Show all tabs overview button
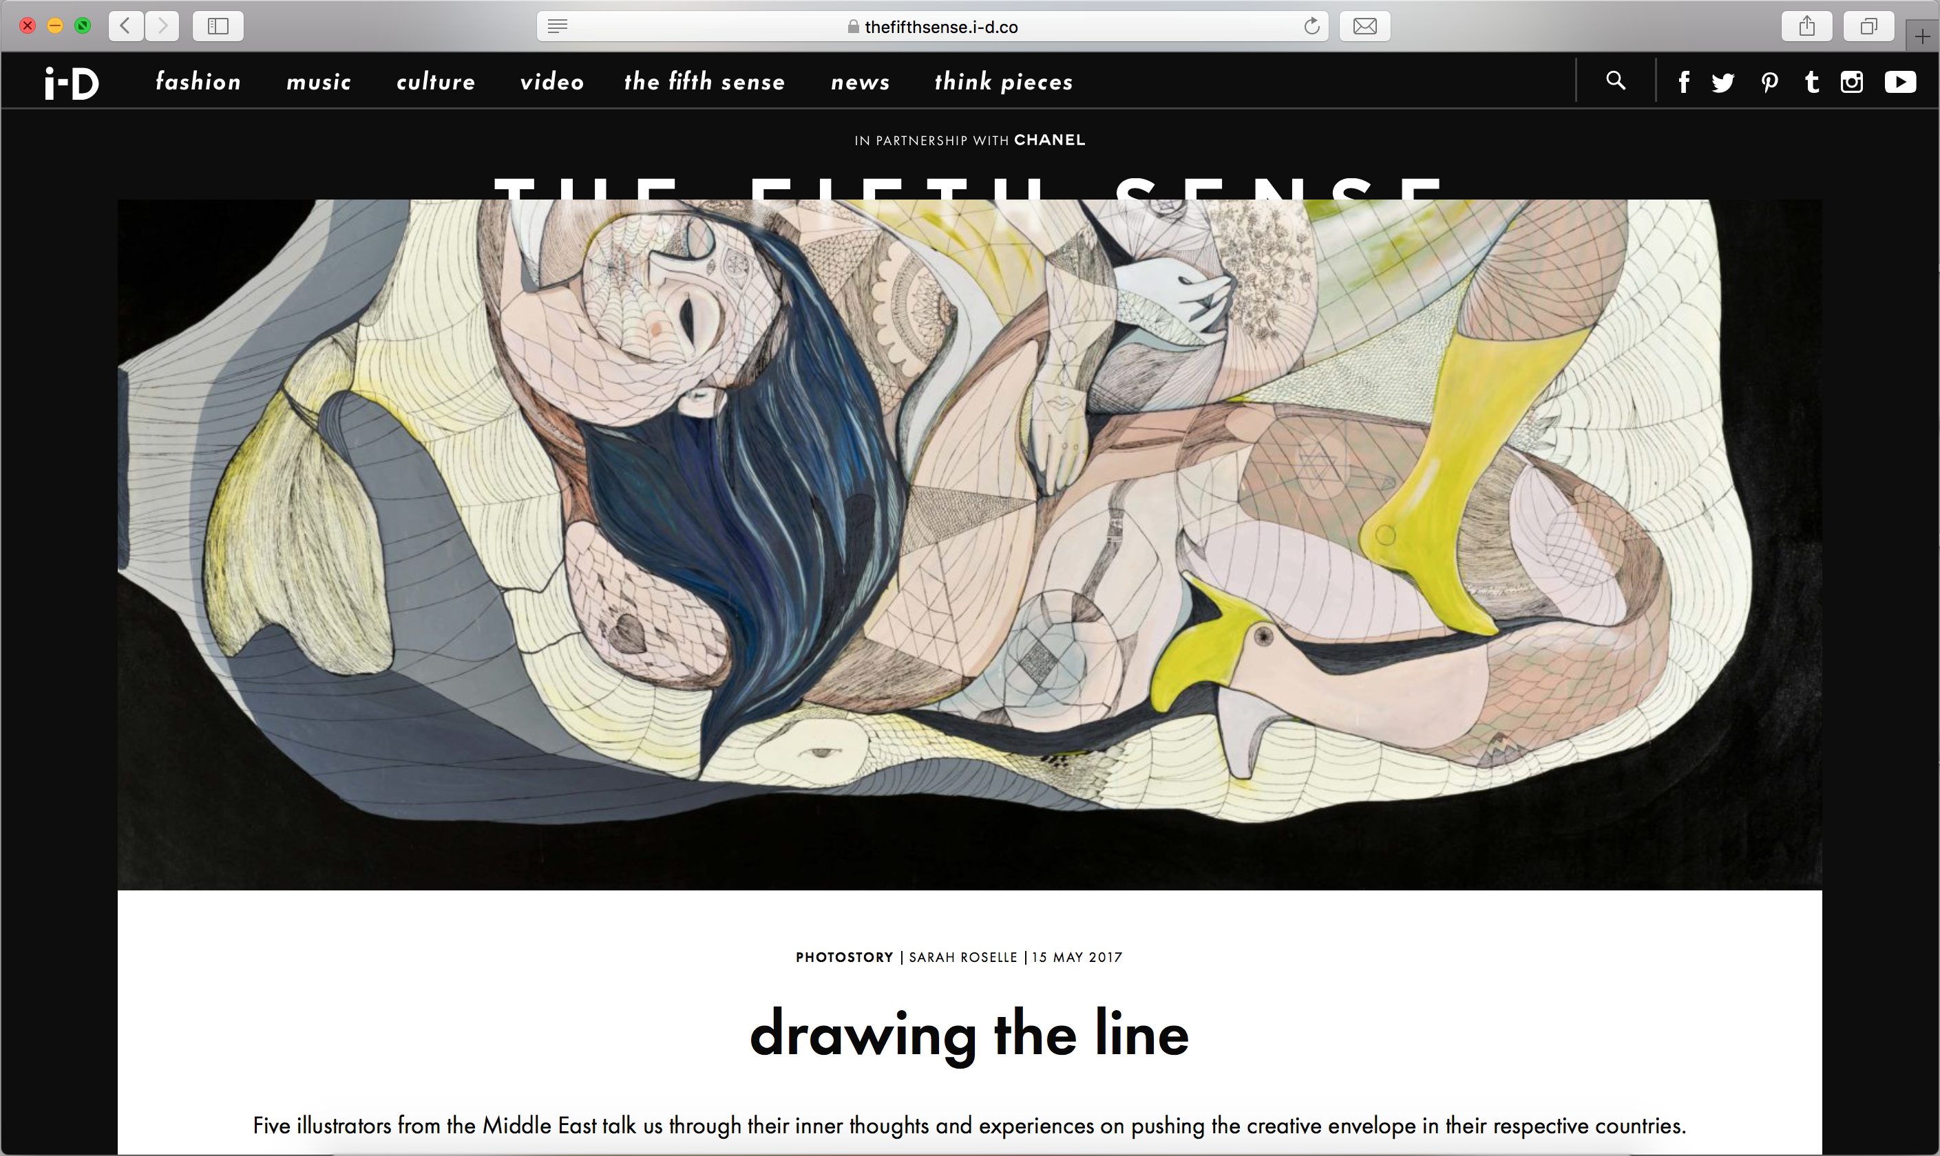Viewport: 1940px width, 1156px height. point(1868,26)
